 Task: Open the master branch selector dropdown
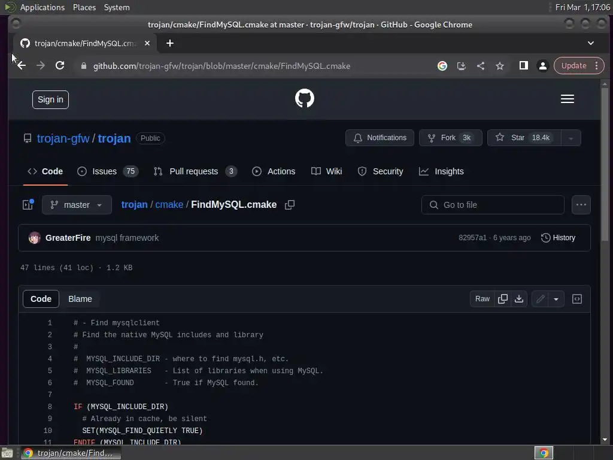pos(77,205)
